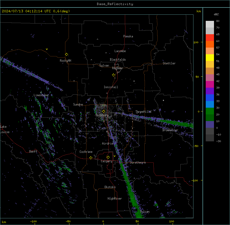Select the Didsbury label

(x=102, y=115)
